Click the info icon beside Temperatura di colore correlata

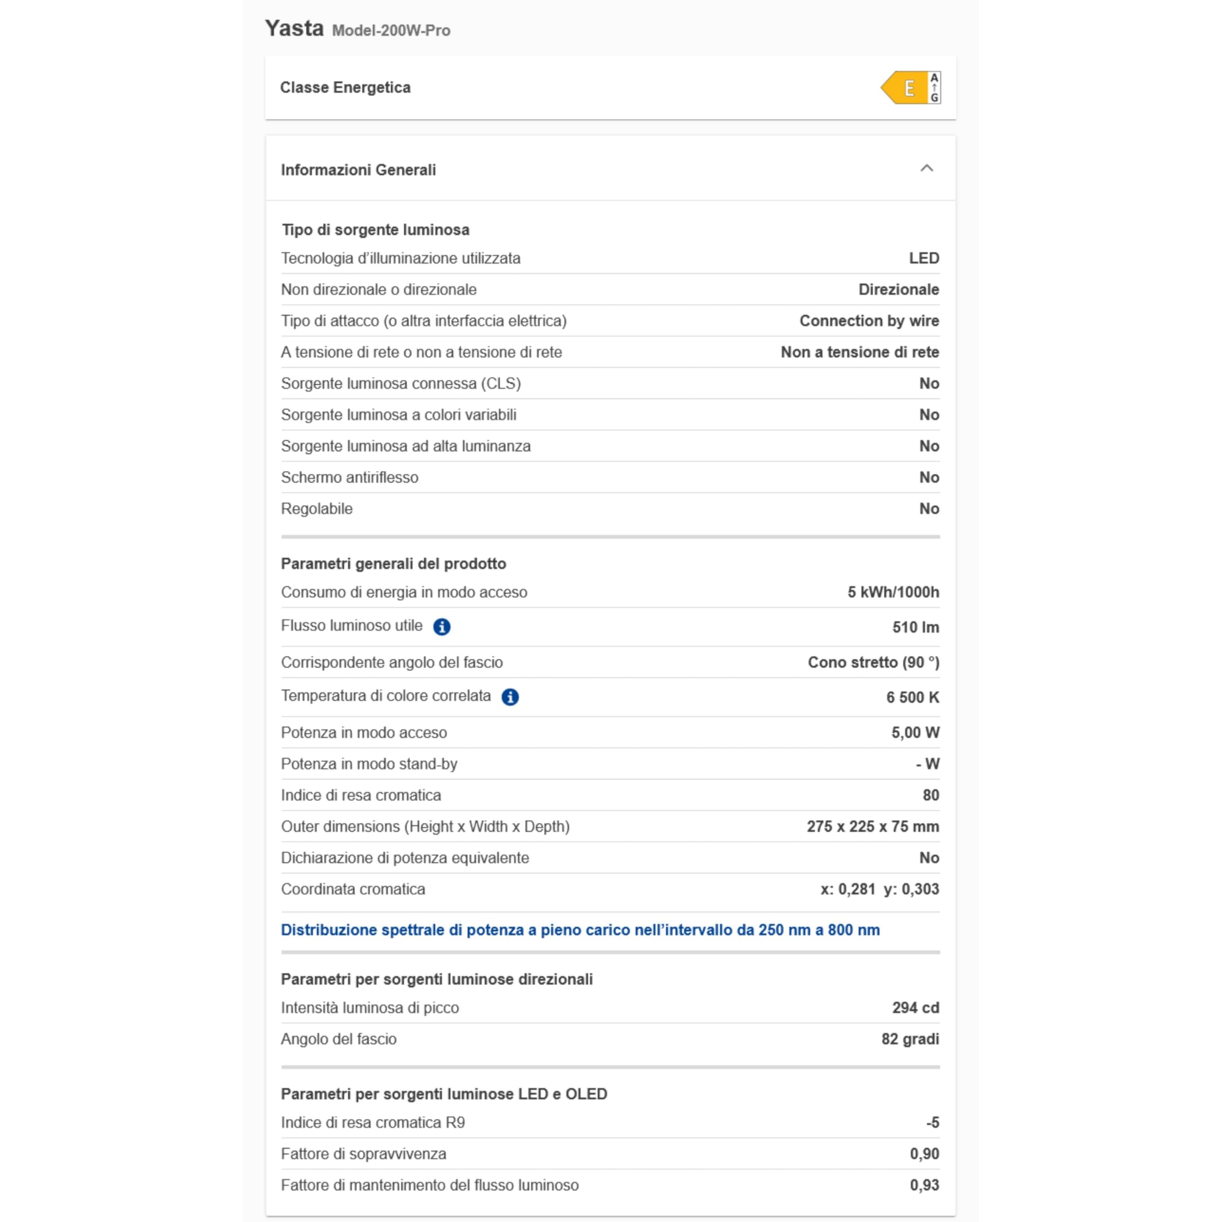point(510,697)
